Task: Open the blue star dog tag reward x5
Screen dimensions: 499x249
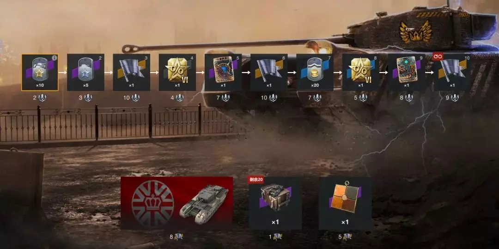Action: click(x=85, y=73)
